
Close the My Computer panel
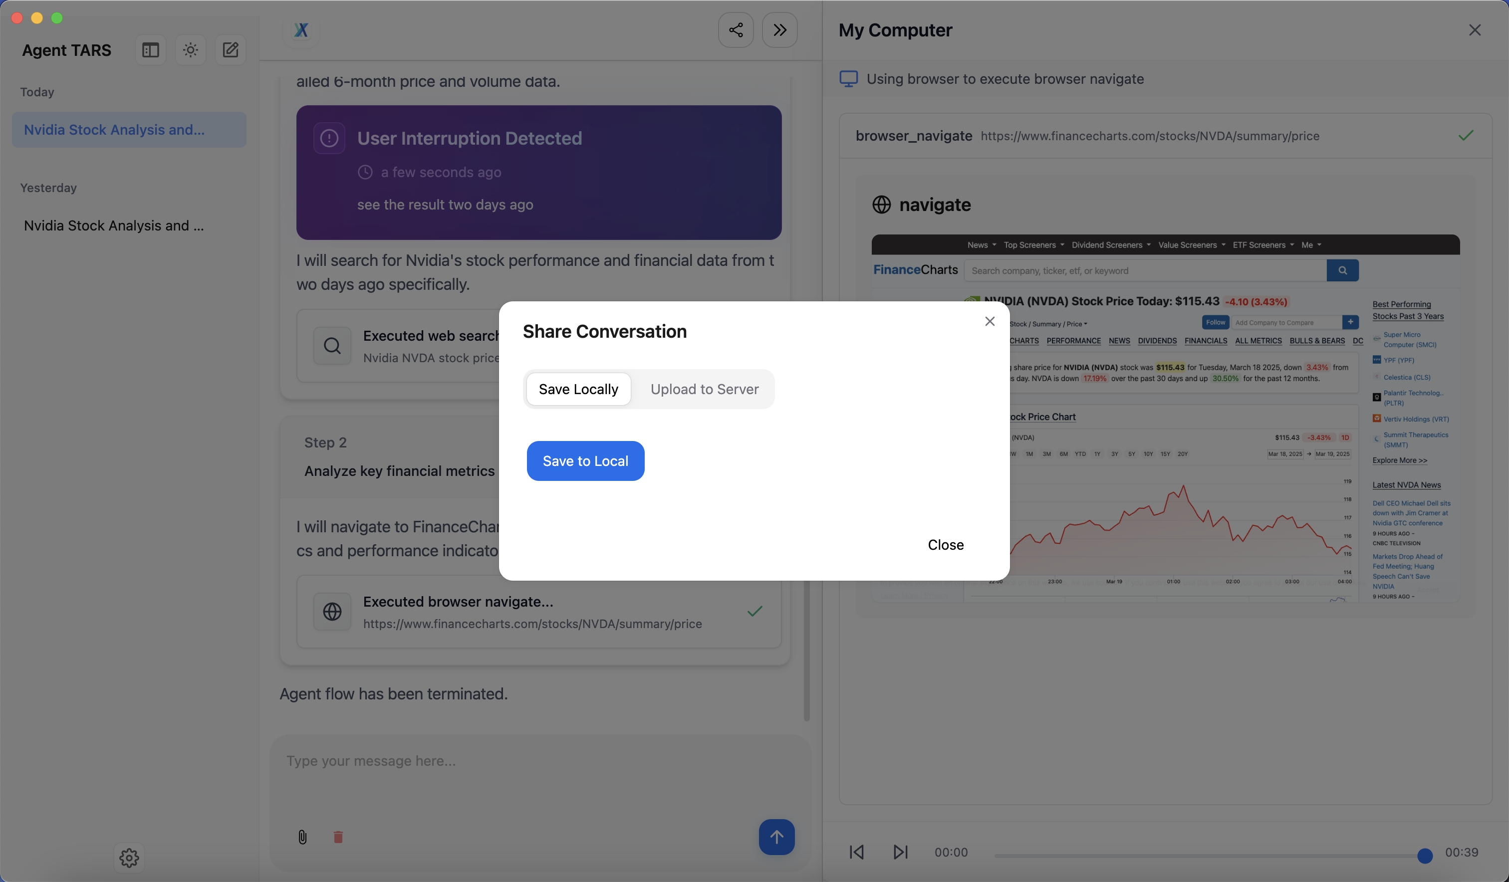[x=1474, y=30]
